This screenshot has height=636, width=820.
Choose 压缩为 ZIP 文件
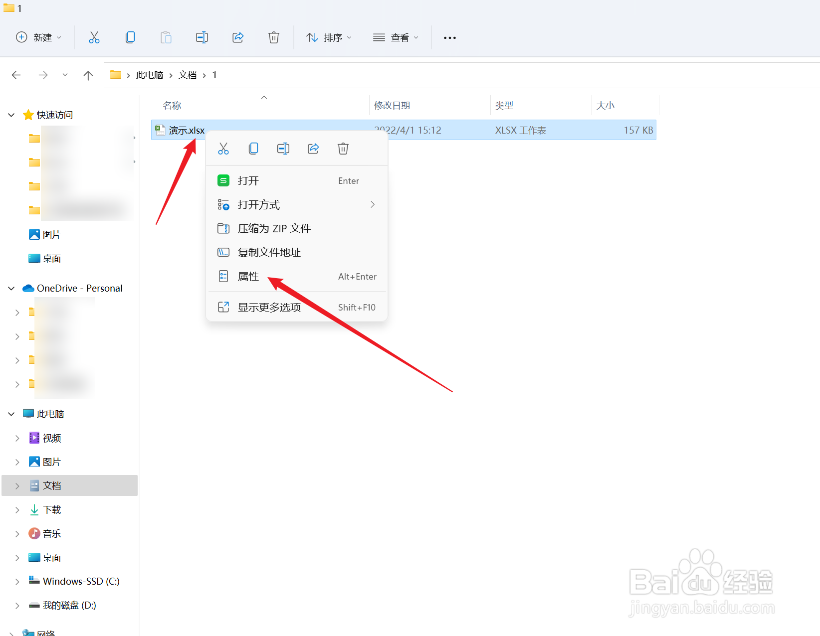(297, 228)
